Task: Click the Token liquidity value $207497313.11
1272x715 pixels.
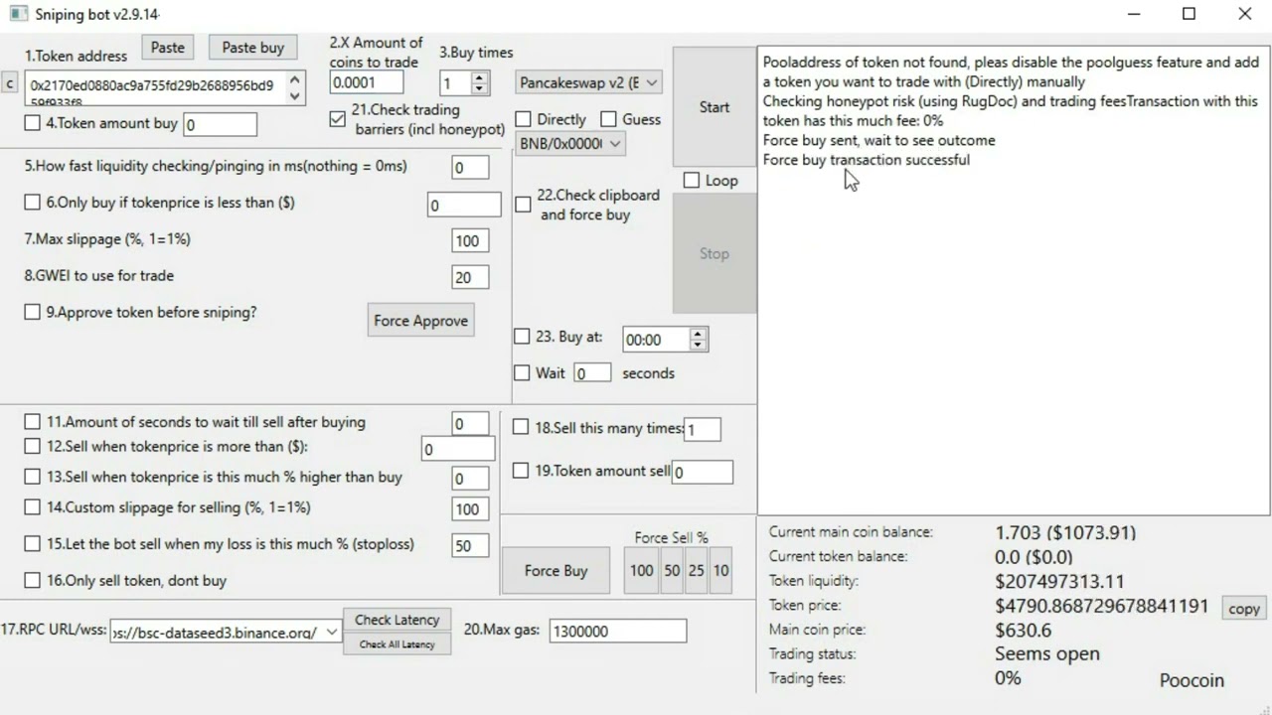Action: (x=1059, y=582)
